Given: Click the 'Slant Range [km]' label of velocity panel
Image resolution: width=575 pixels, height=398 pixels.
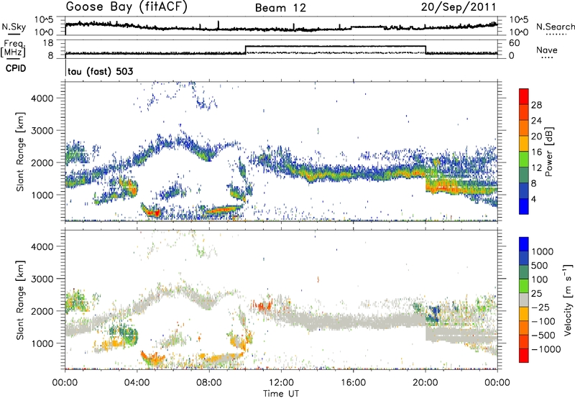Looking at the screenshot, I should [x=20, y=300].
